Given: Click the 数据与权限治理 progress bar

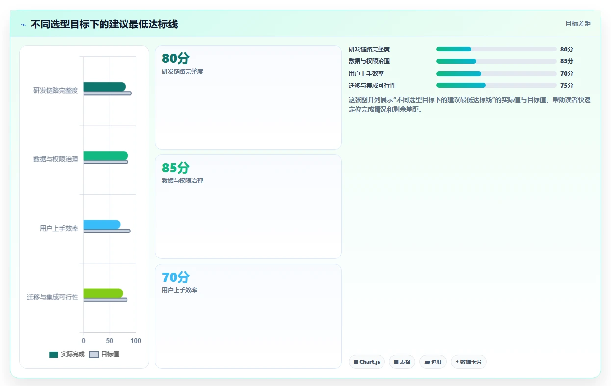Looking at the screenshot, I should tap(496, 61).
